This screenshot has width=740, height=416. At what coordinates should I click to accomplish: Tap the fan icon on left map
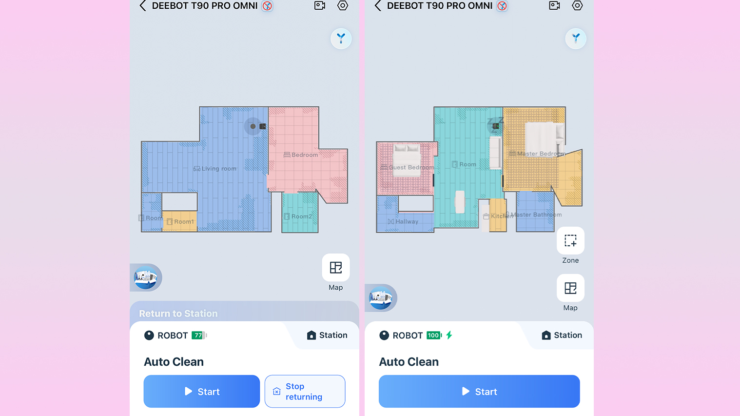341,39
